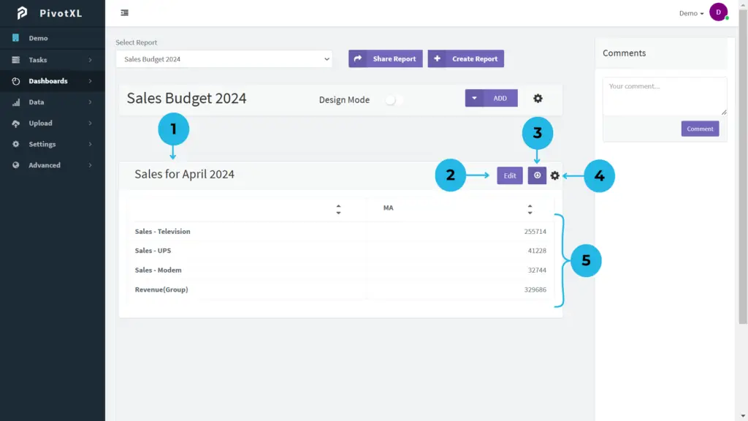This screenshot has width=748, height=421.
Task: Click the Create Report button
Action: [x=465, y=58]
